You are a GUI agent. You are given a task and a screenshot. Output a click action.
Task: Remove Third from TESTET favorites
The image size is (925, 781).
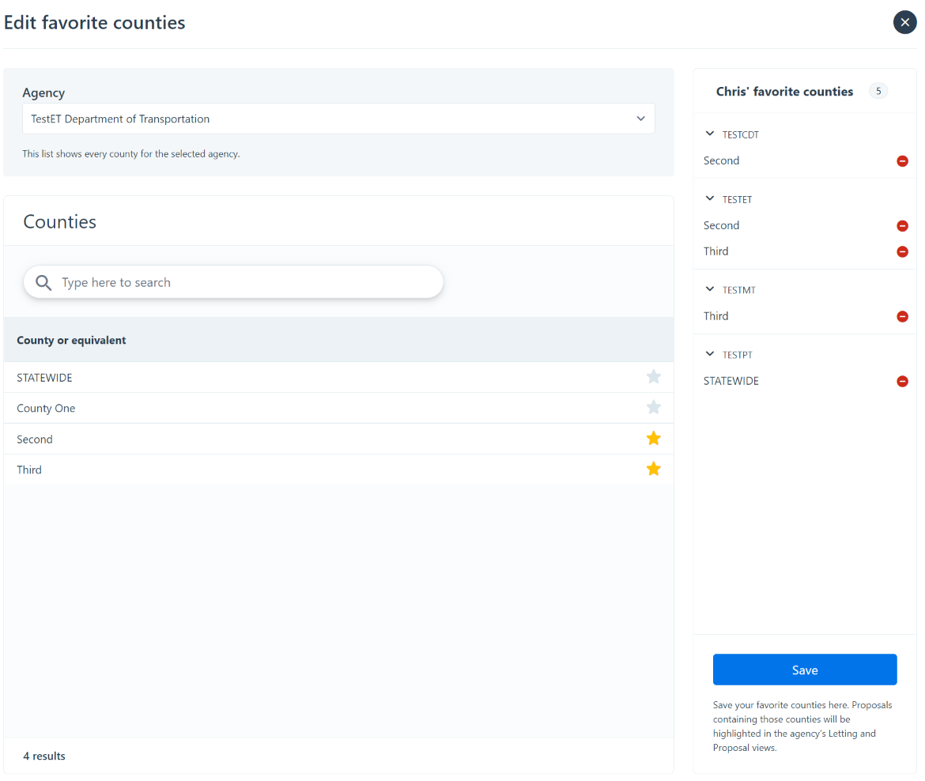coord(902,252)
